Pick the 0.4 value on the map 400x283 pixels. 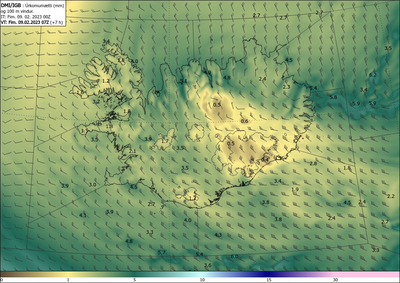pyautogui.click(x=265, y=160)
